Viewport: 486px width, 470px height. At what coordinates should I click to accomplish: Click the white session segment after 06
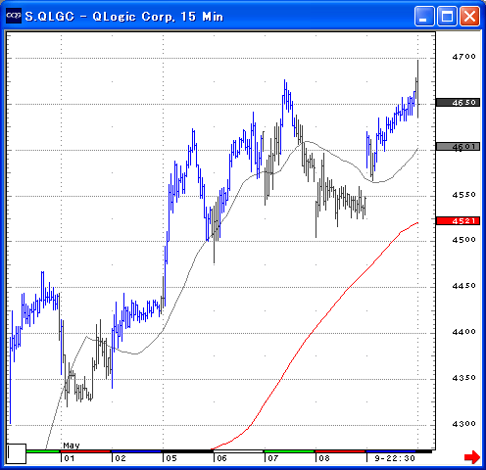click(x=238, y=451)
